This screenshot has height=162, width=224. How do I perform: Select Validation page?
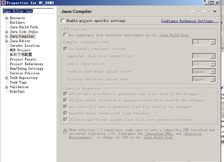19,87
